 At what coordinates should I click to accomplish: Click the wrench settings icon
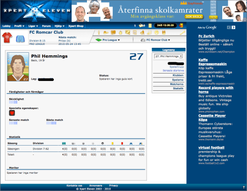182,33
